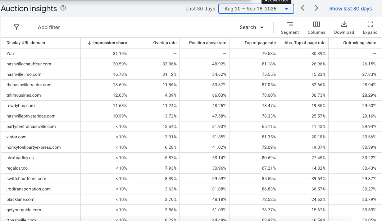This screenshot has height=221, width=382.
Task: Click Add filter
Action: pos(49,27)
